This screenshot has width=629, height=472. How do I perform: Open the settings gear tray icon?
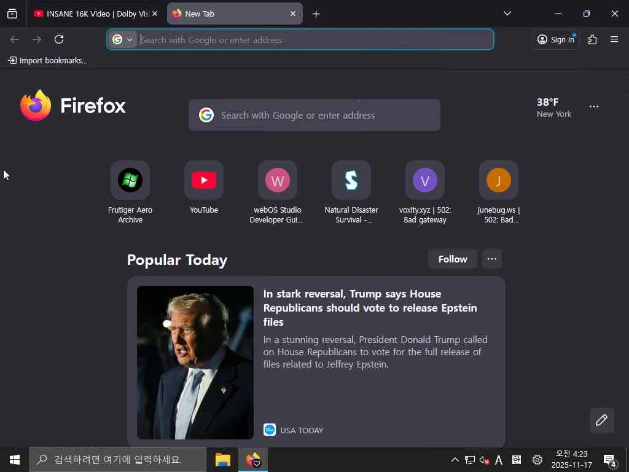pos(537,460)
